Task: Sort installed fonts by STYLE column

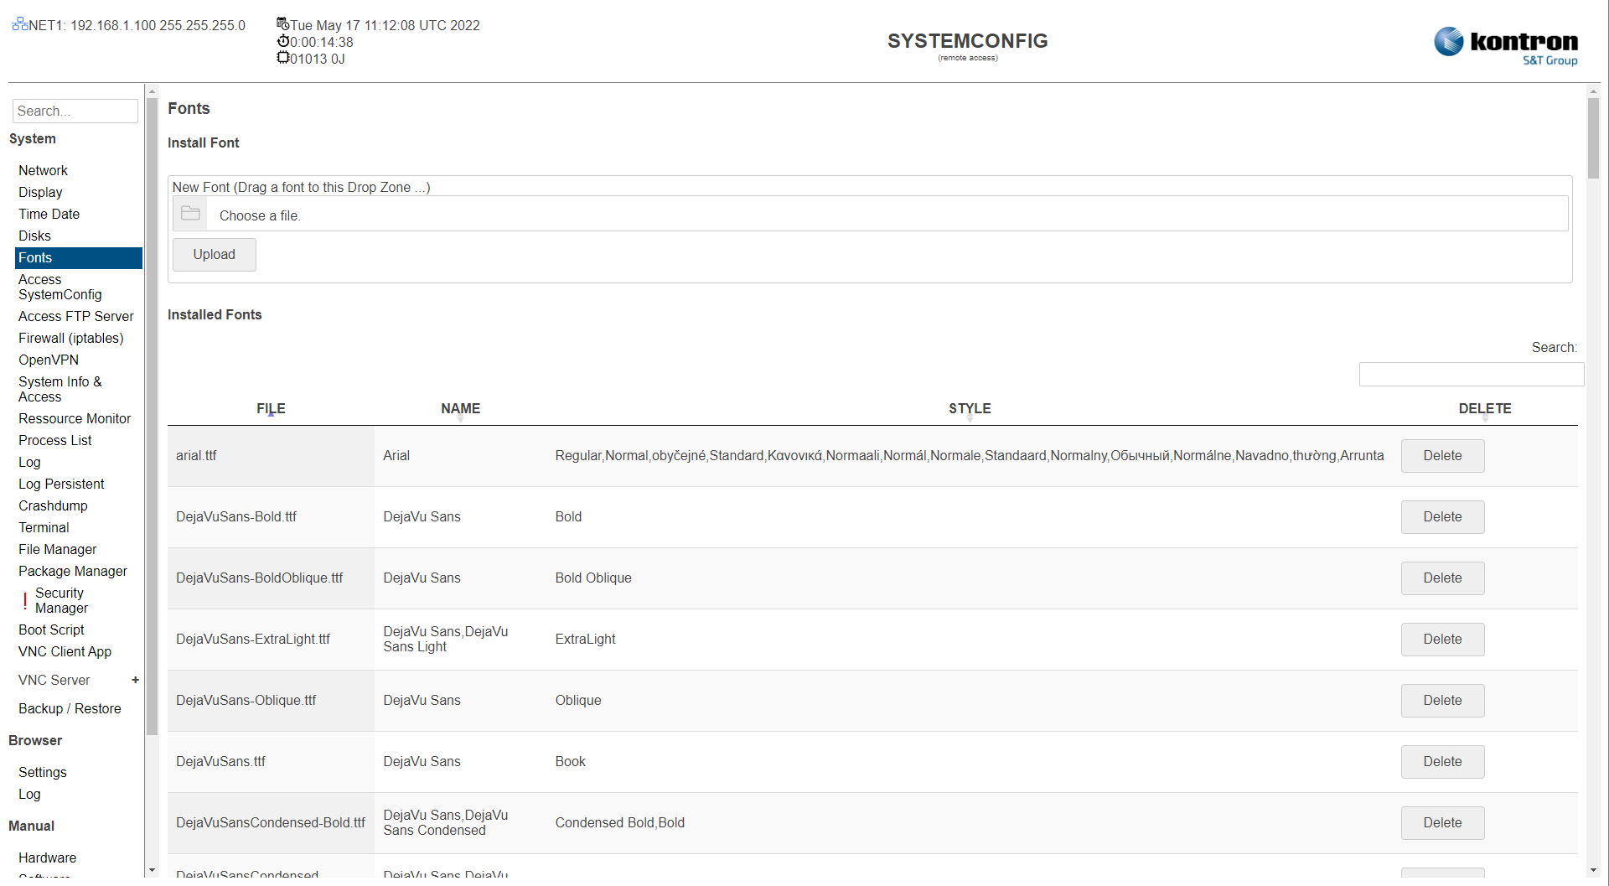Action: [970, 409]
